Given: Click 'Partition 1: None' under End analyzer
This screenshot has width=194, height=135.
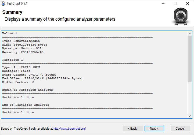Looking at the screenshot, I should click(18, 112).
